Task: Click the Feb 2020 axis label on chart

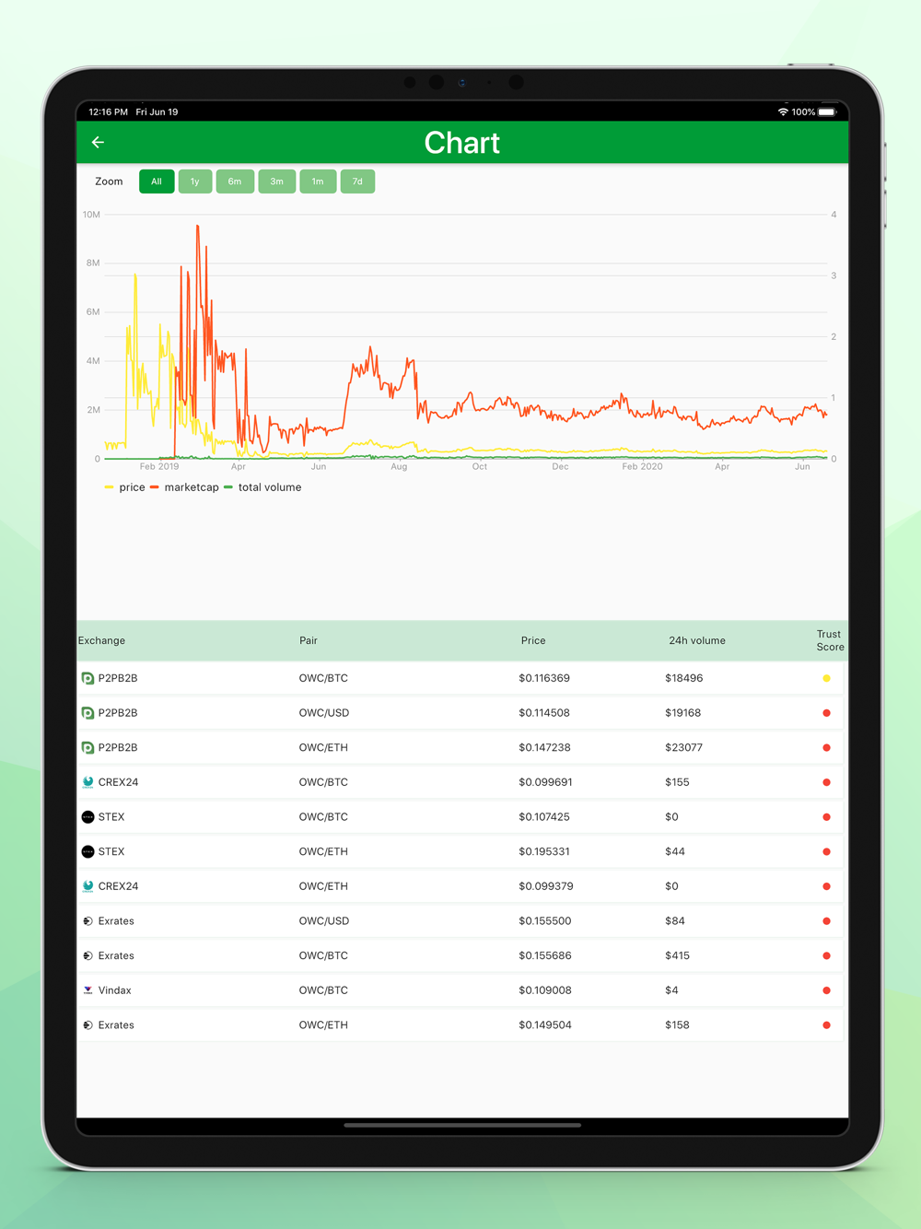Action: tap(642, 467)
